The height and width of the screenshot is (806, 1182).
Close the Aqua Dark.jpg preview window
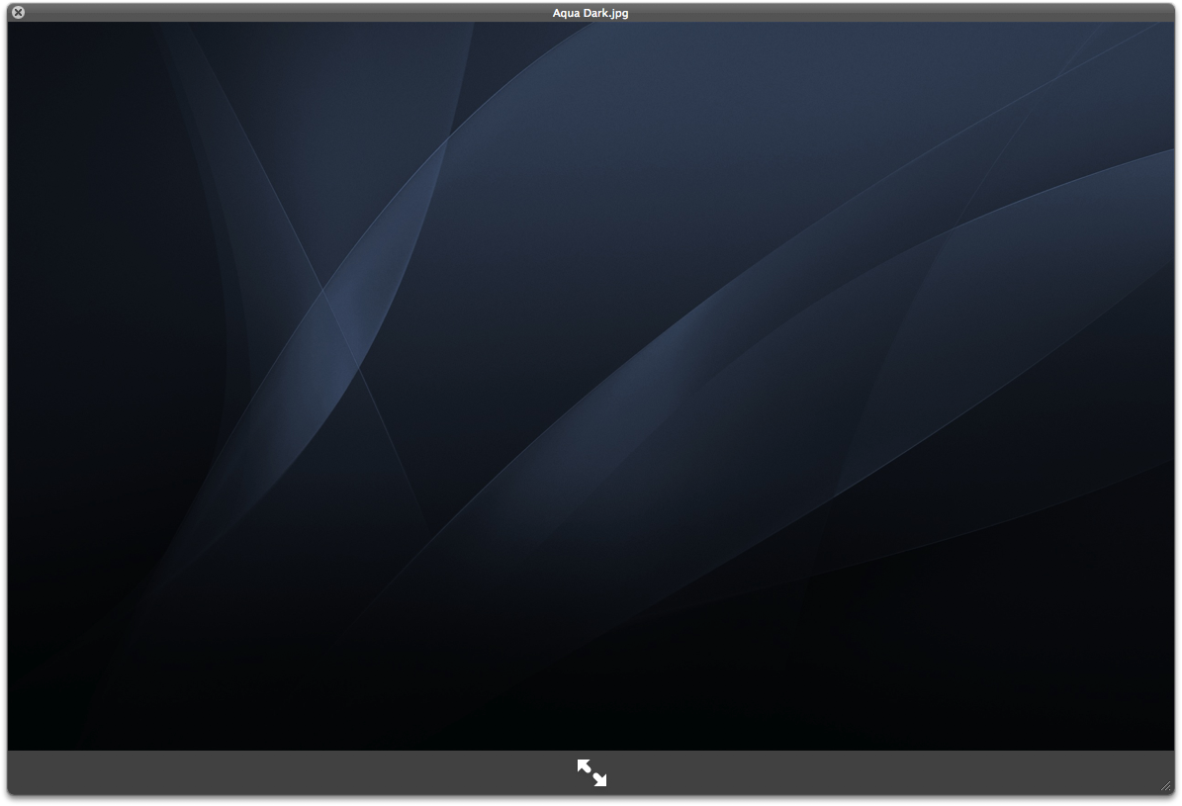(18, 12)
